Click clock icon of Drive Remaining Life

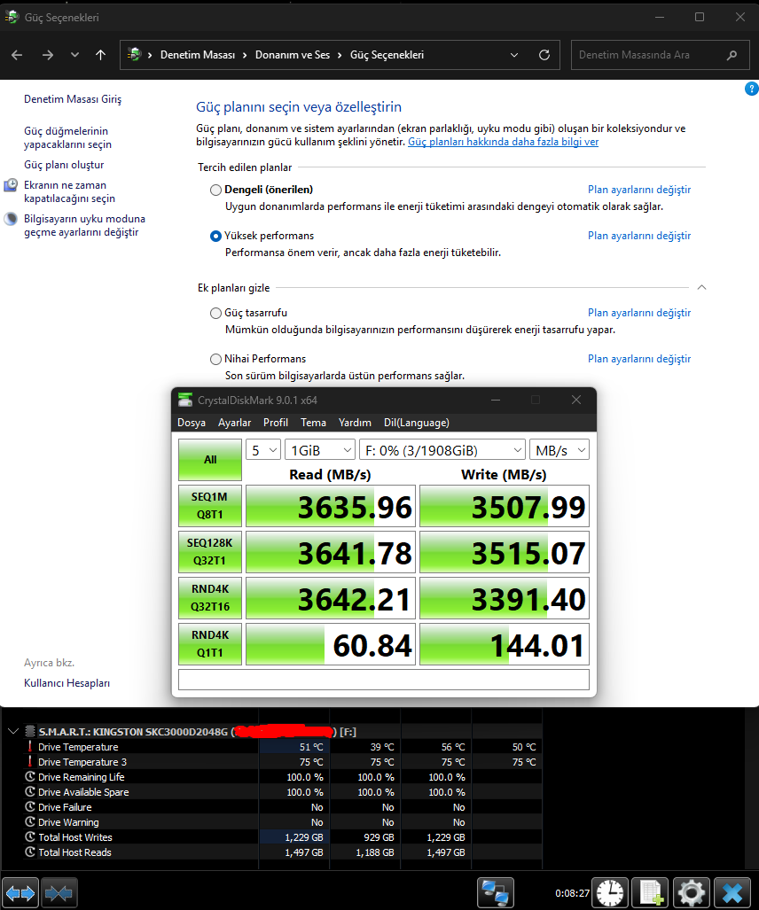click(30, 776)
